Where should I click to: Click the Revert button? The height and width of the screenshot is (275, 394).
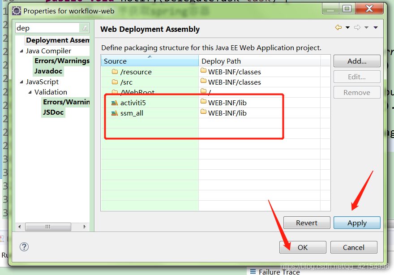(307, 223)
